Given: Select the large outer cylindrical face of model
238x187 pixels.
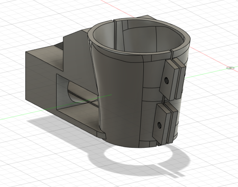Looking at the screenshot, I should click(x=120, y=97).
